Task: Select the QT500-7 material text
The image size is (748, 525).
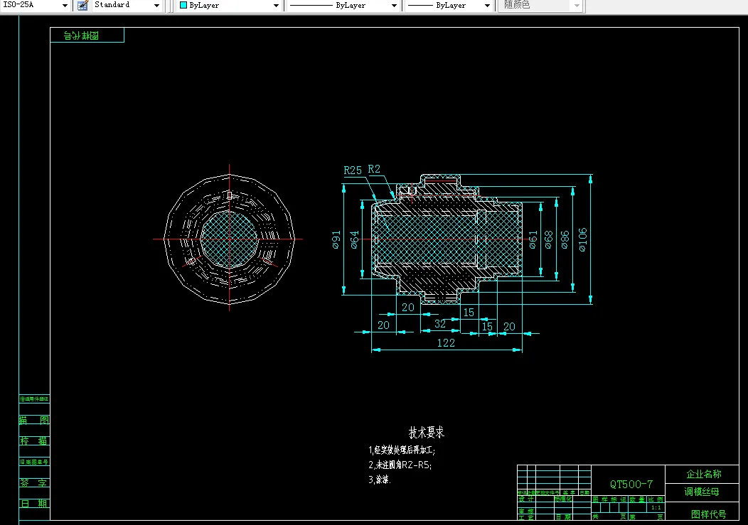Action: click(x=631, y=484)
